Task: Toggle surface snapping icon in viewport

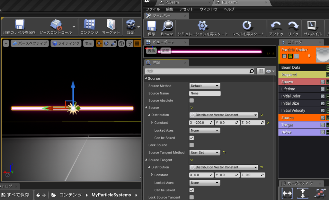Action: point(130,43)
